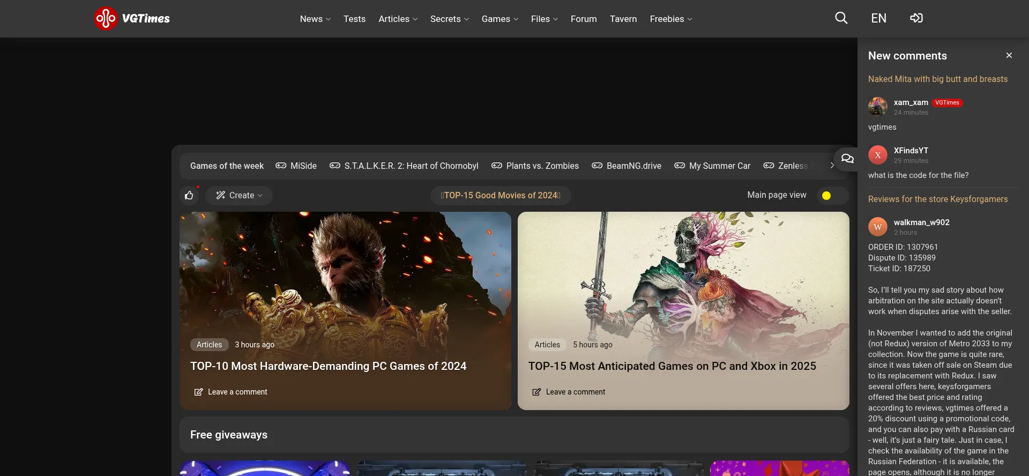The image size is (1029, 476).
Task: Click 'vgtimes' comment text
Action: (x=882, y=127)
